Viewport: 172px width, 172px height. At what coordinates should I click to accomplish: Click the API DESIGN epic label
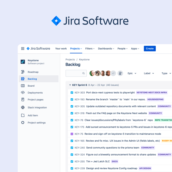click(145, 168)
